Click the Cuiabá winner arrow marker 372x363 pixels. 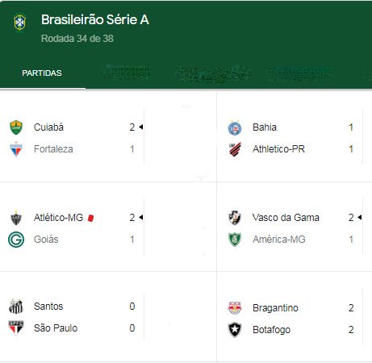[141, 127]
